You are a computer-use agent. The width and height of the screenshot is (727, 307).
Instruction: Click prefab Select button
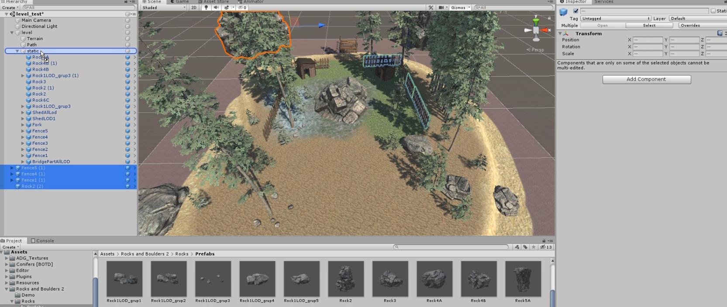click(649, 25)
